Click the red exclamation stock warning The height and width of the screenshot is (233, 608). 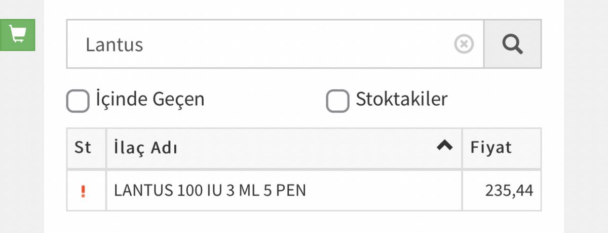84,192
